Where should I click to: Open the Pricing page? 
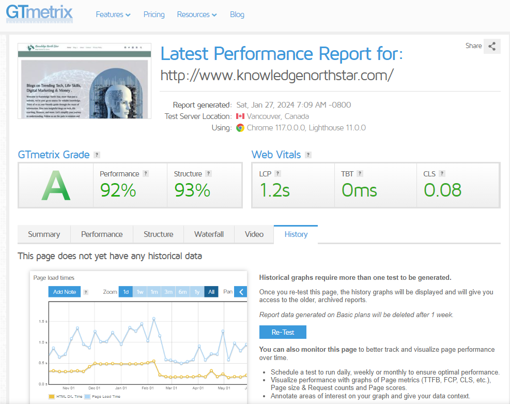154,14
